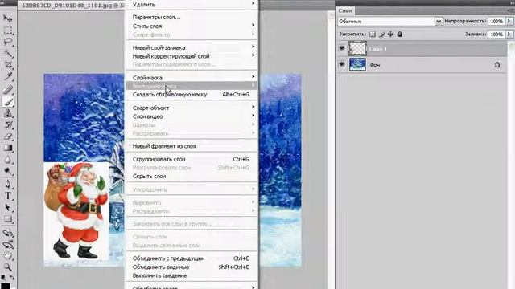Select the Move tool

click(x=7, y=18)
